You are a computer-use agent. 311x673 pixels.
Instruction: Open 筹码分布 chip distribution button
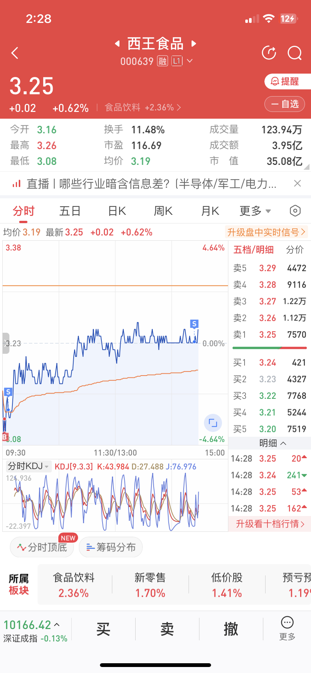[111, 547]
